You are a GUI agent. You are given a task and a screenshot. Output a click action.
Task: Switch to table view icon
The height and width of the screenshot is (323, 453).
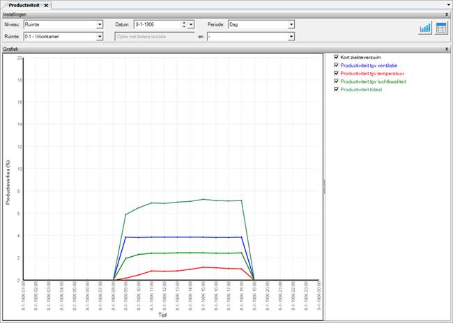tap(441, 28)
